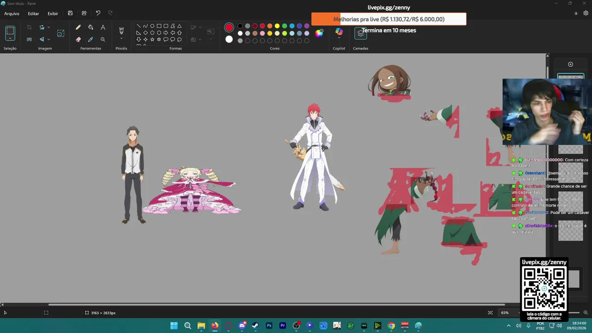
Task: Open the Editar menu
Action: pos(33,13)
